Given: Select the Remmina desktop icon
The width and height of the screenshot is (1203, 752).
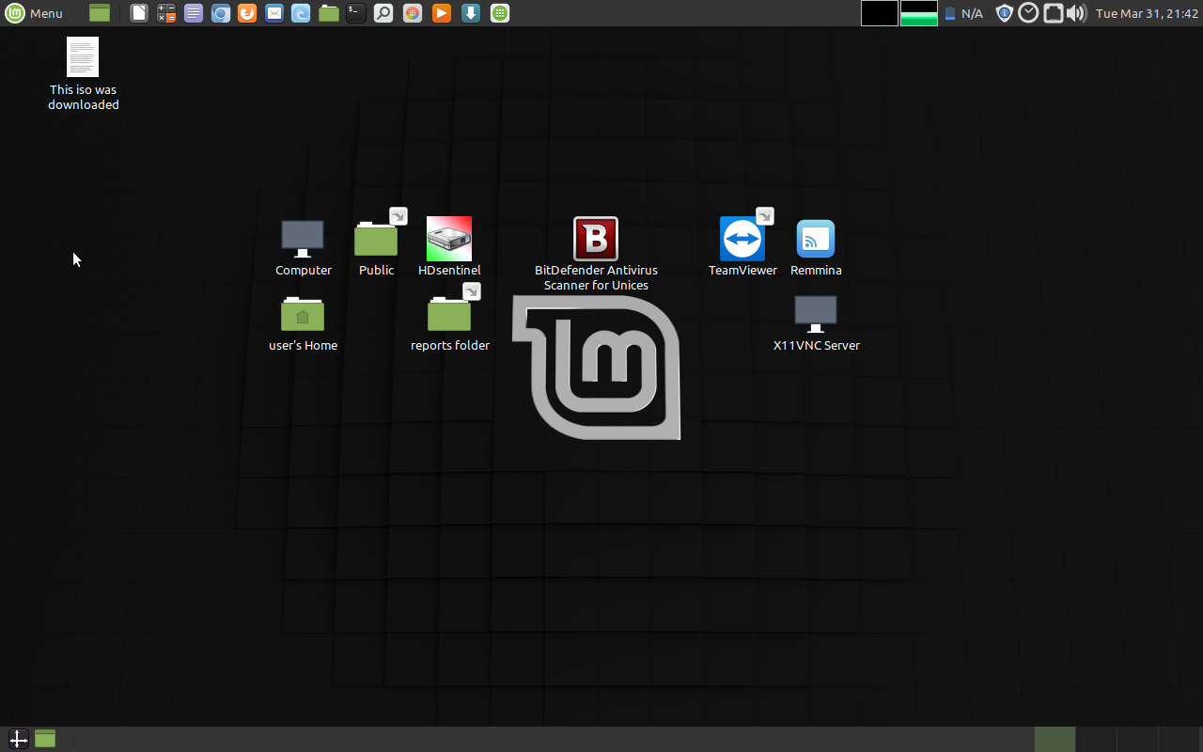Looking at the screenshot, I should (816, 247).
